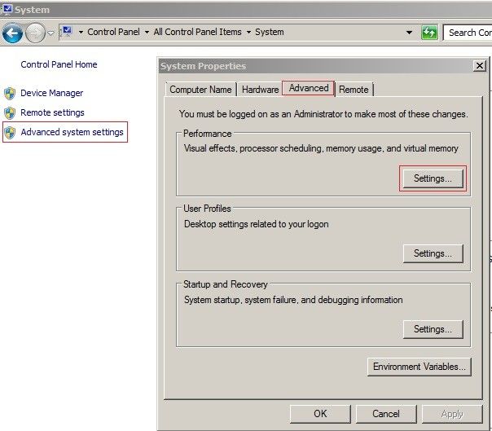Select System breadcrumb in address bar
The image size is (492, 431).
click(x=270, y=32)
